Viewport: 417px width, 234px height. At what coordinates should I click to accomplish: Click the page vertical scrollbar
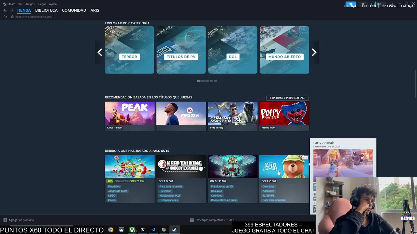tap(415, 83)
